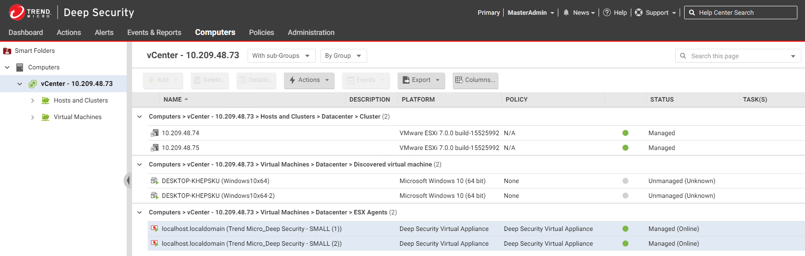The height and width of the screenshot is (256, 805).
Task: Click the Hosts and Clusters folder icon
Action: (45, 100)
